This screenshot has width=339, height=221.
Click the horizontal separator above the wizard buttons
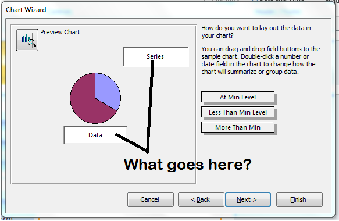(167, 187)
